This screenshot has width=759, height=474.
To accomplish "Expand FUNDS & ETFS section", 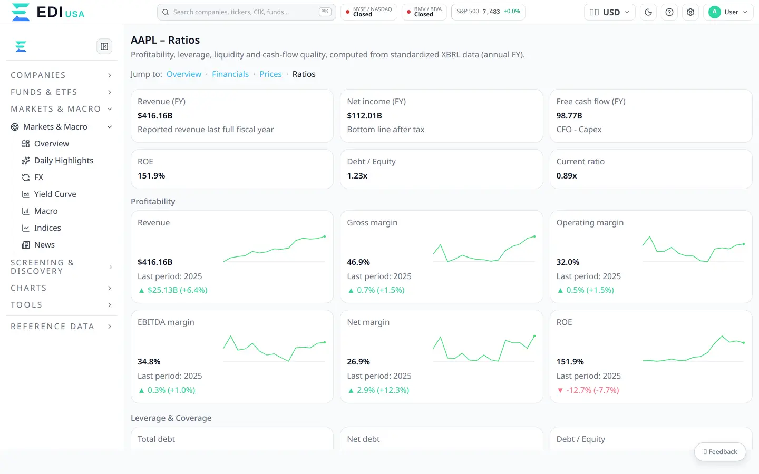I will 62,92.
